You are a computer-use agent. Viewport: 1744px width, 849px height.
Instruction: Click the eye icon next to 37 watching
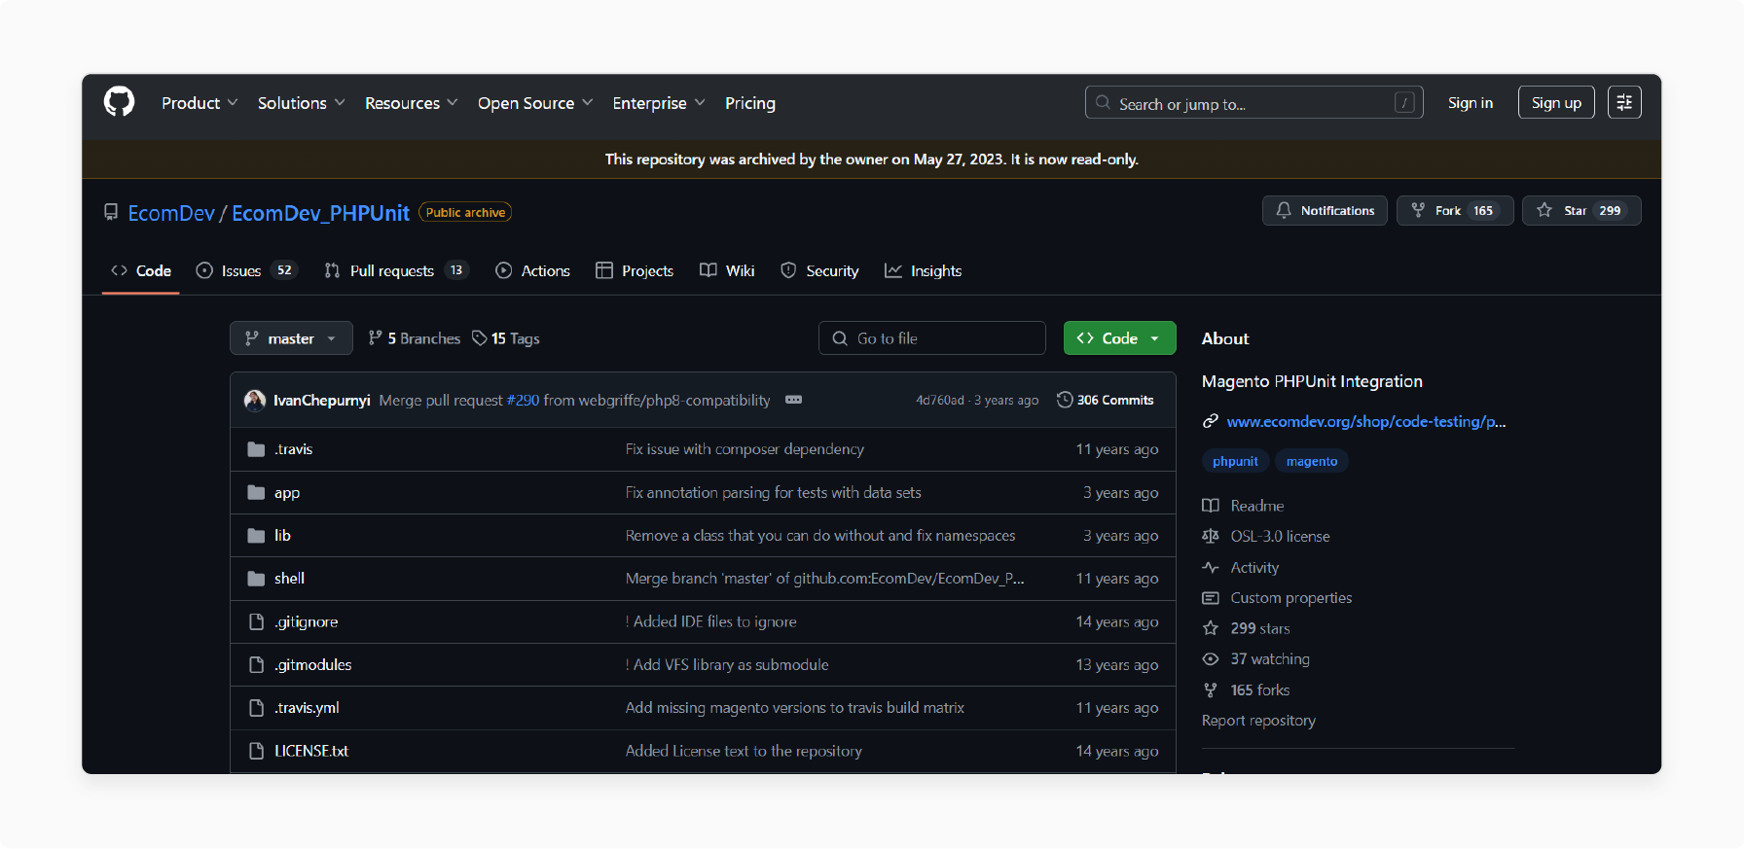point(1211,659)
